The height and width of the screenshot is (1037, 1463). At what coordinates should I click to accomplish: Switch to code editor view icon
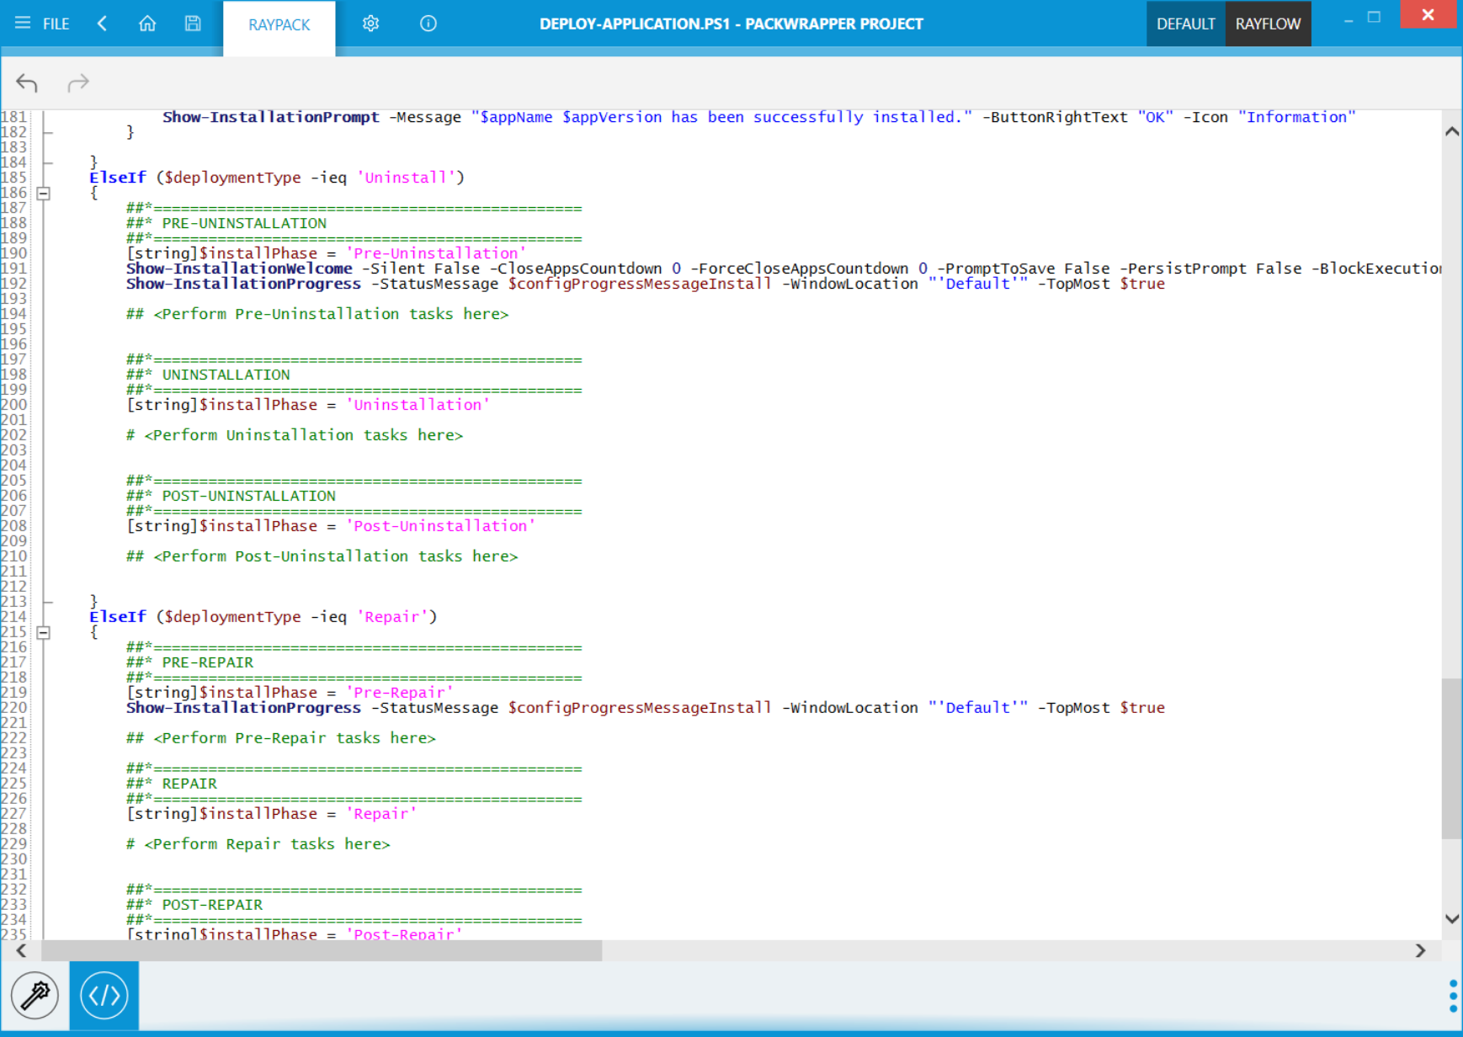coord(104,996)
